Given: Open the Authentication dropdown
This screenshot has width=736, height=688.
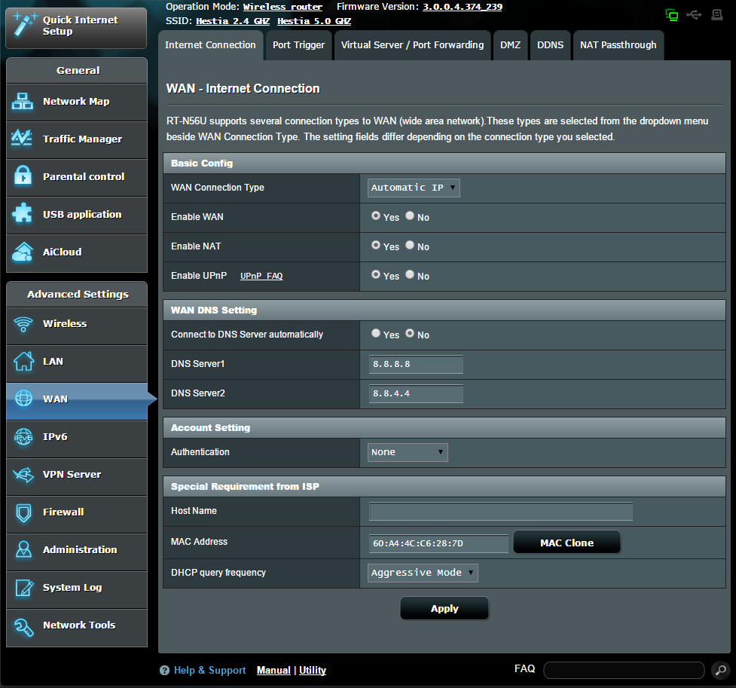Looking at the screenshot, I should click(408, 452).
